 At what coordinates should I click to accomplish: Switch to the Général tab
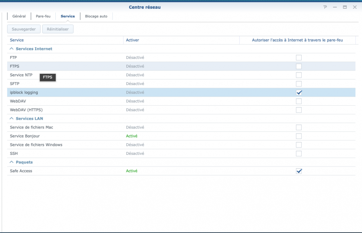click(x=19, y=16)
